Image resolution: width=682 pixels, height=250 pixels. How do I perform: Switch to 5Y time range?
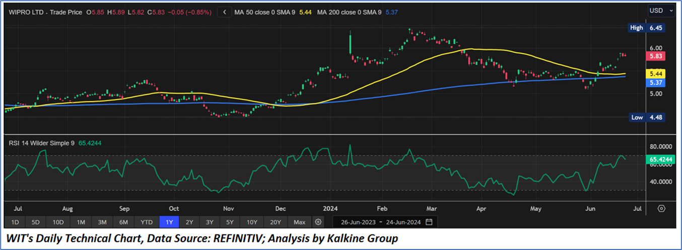(x=230, y=222)
